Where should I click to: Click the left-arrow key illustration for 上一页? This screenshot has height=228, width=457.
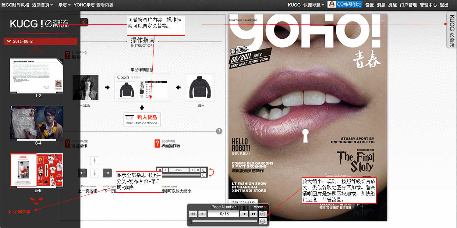82,173
